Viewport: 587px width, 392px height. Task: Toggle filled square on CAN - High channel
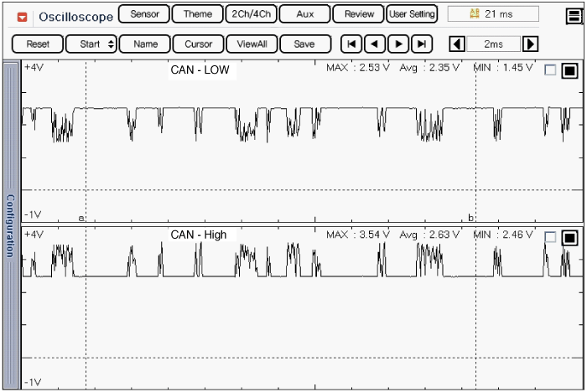(x=569, y=238)
